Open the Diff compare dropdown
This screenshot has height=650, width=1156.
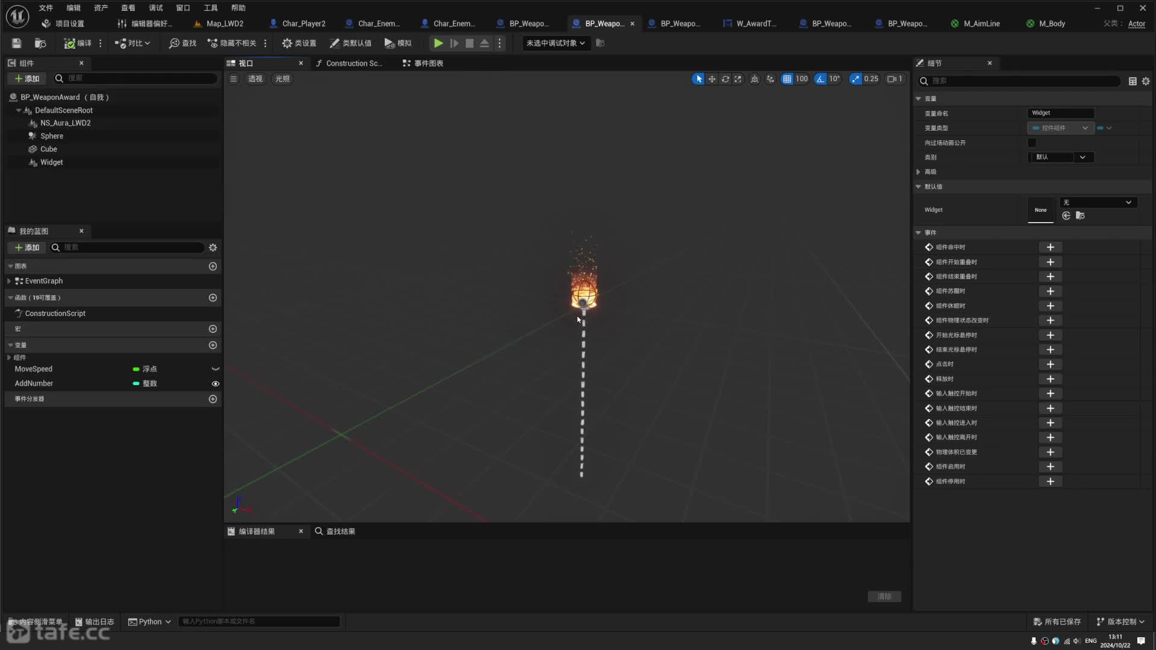pyautogui.click(x=132, y=43)
